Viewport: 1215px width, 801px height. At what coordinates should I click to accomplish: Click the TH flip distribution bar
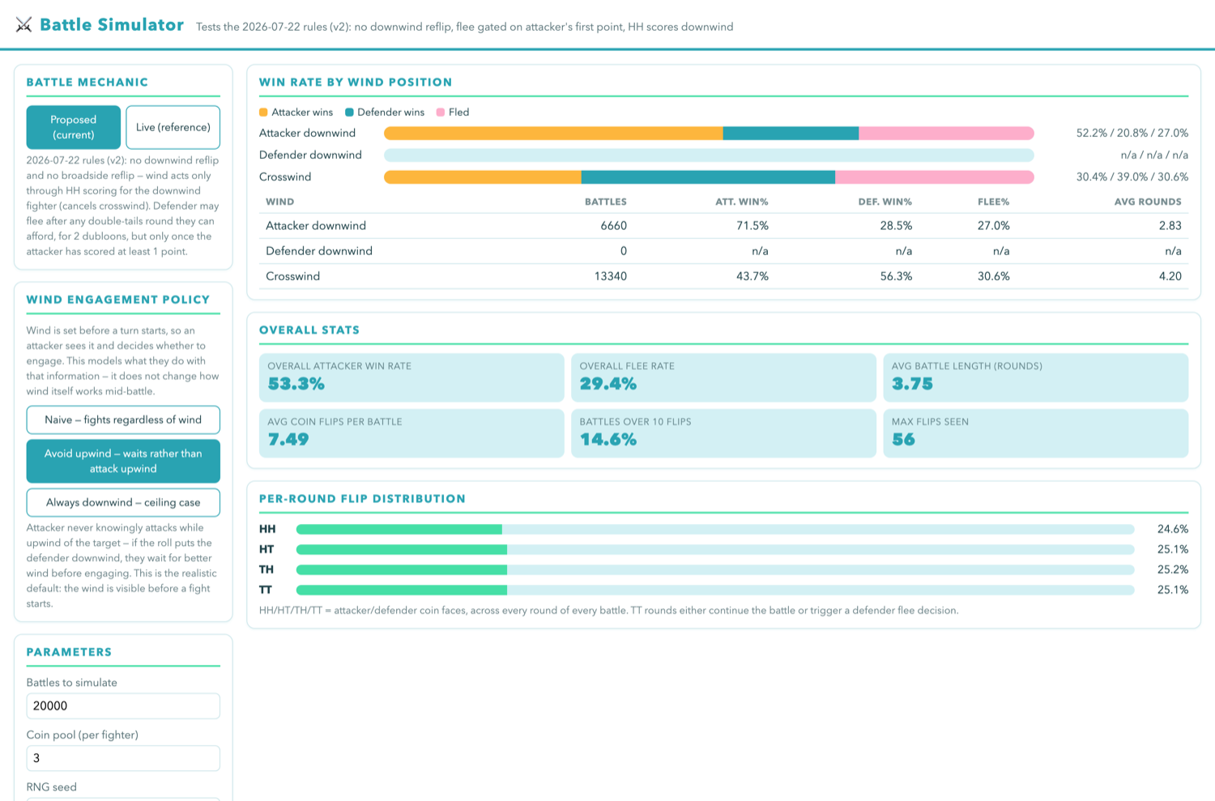coord(715,569)
